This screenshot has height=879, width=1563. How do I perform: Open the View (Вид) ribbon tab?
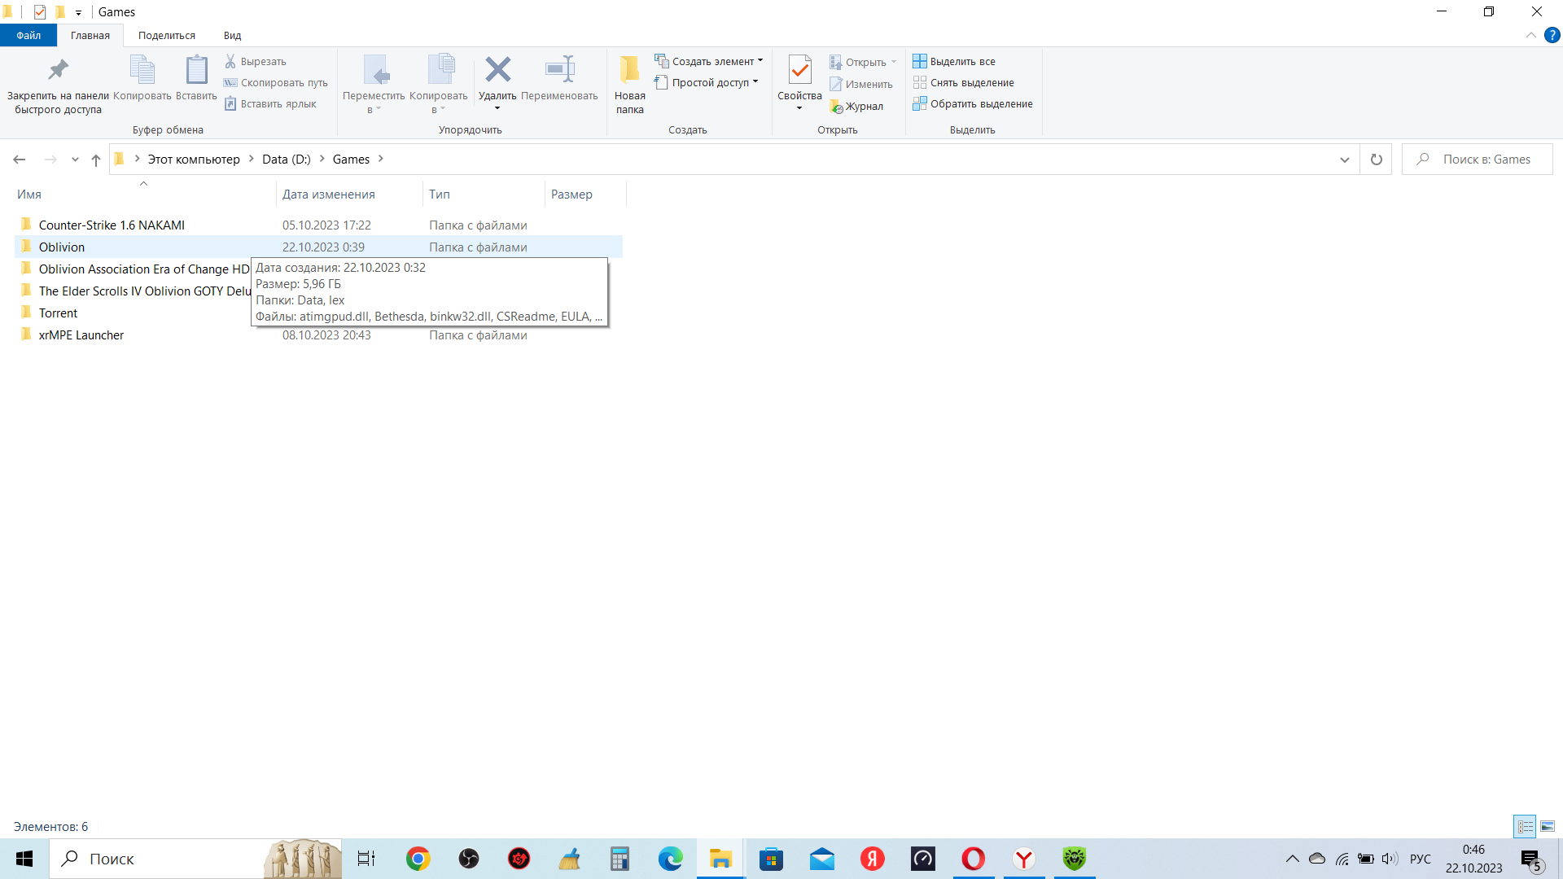tap(232, 35)
